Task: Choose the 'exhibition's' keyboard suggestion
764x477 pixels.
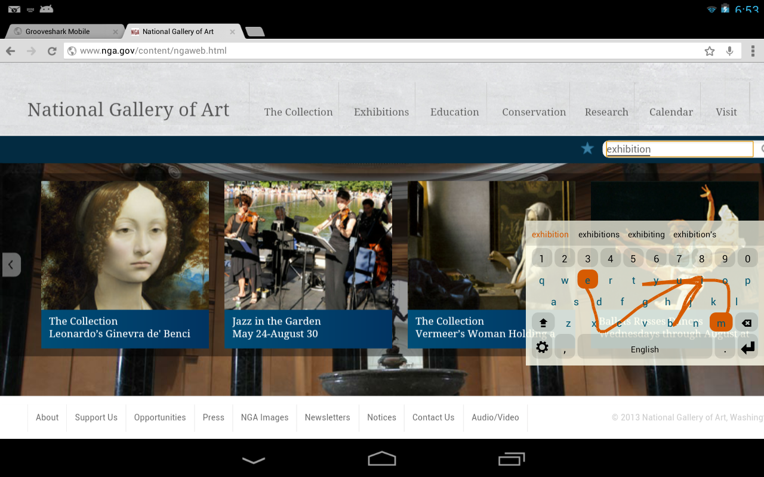Action: [695, 234]
